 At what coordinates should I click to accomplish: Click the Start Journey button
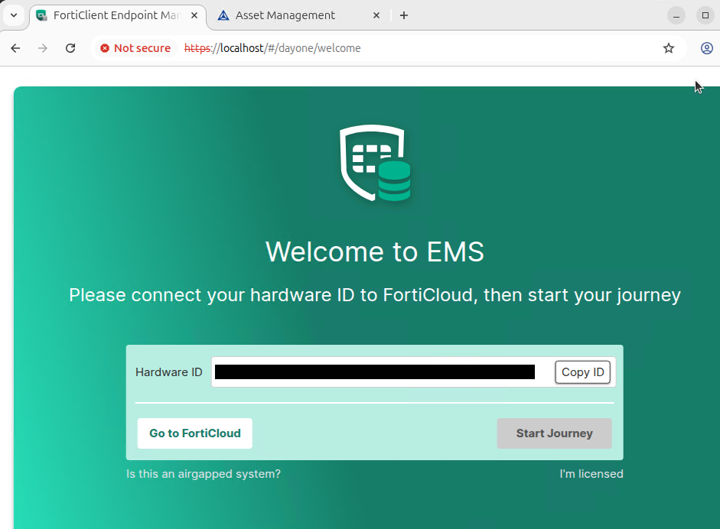(554, 433)
